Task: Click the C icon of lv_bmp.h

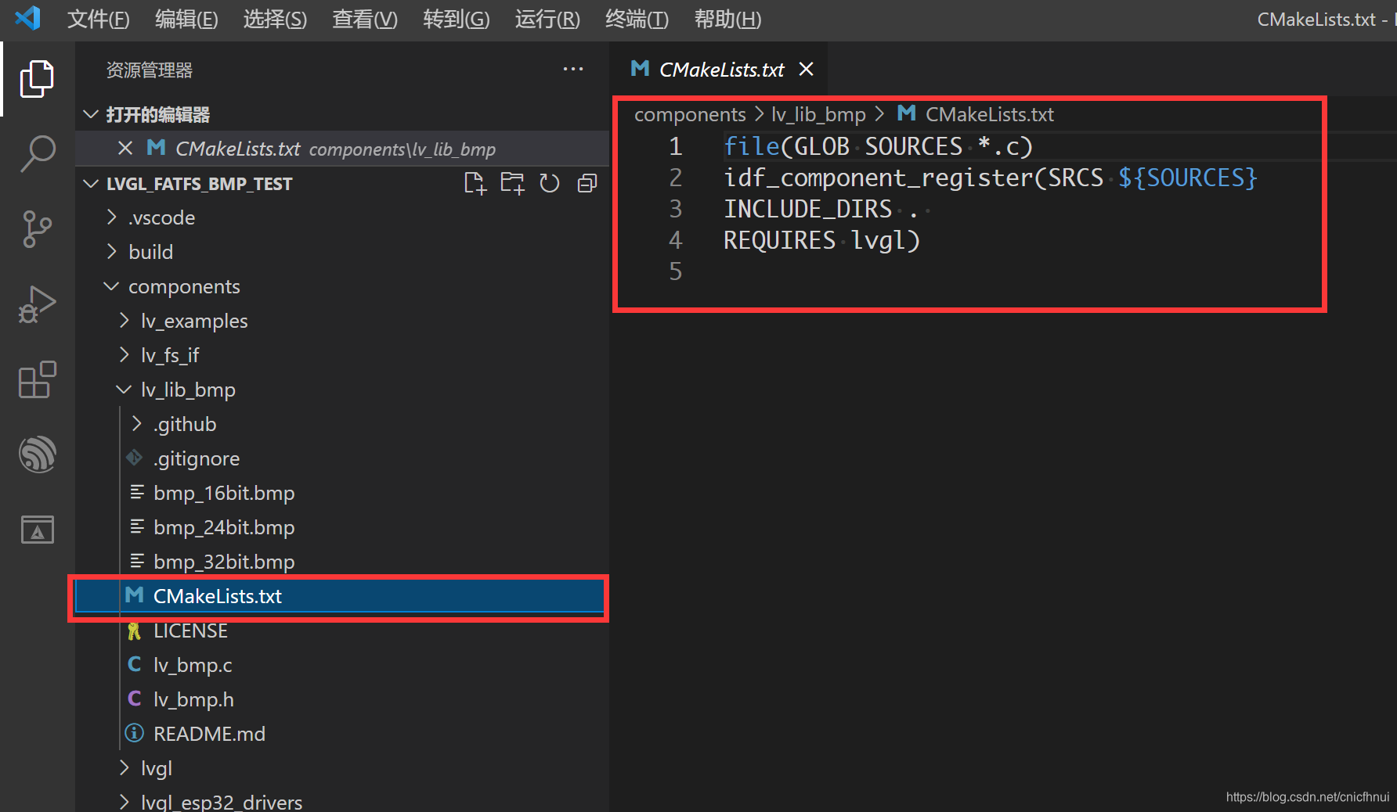Action: point(135,699)
